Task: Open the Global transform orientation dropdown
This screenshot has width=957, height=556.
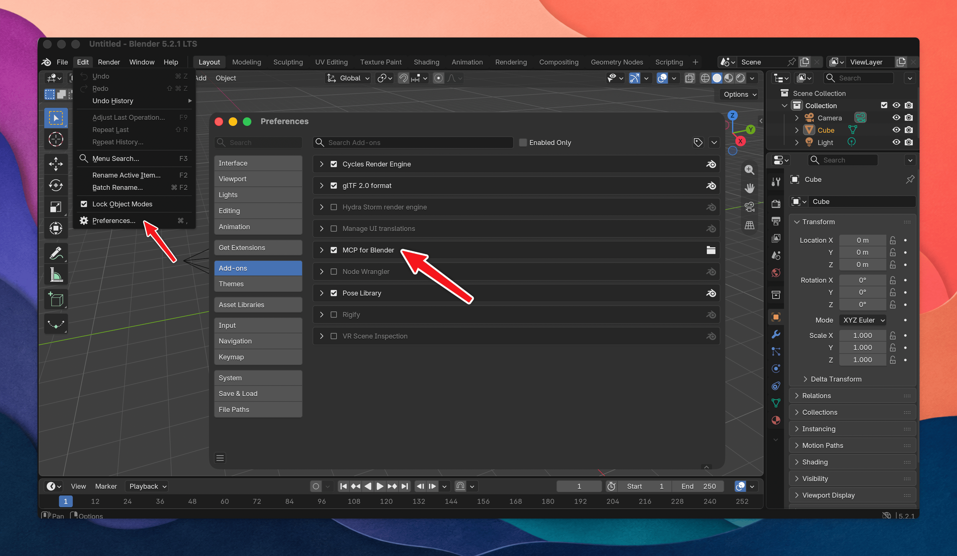Action: click(x=348, y=78)
